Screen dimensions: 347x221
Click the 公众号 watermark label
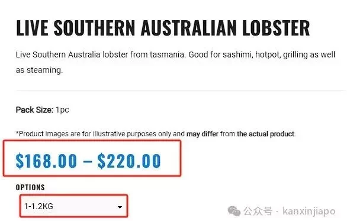(258, 211)
